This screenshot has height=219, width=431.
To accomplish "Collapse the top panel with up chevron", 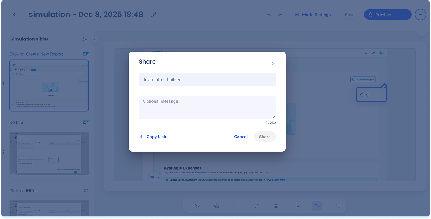I will pos(421,32).
